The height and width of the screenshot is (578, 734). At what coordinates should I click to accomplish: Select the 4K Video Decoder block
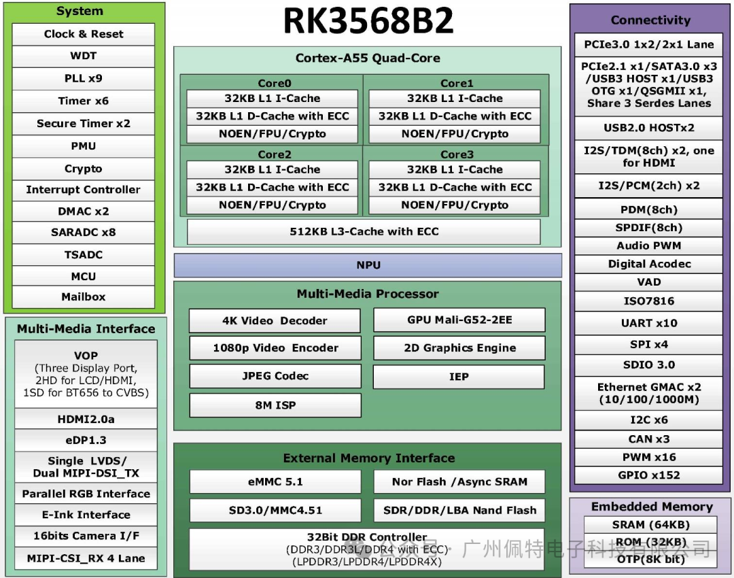275,320
